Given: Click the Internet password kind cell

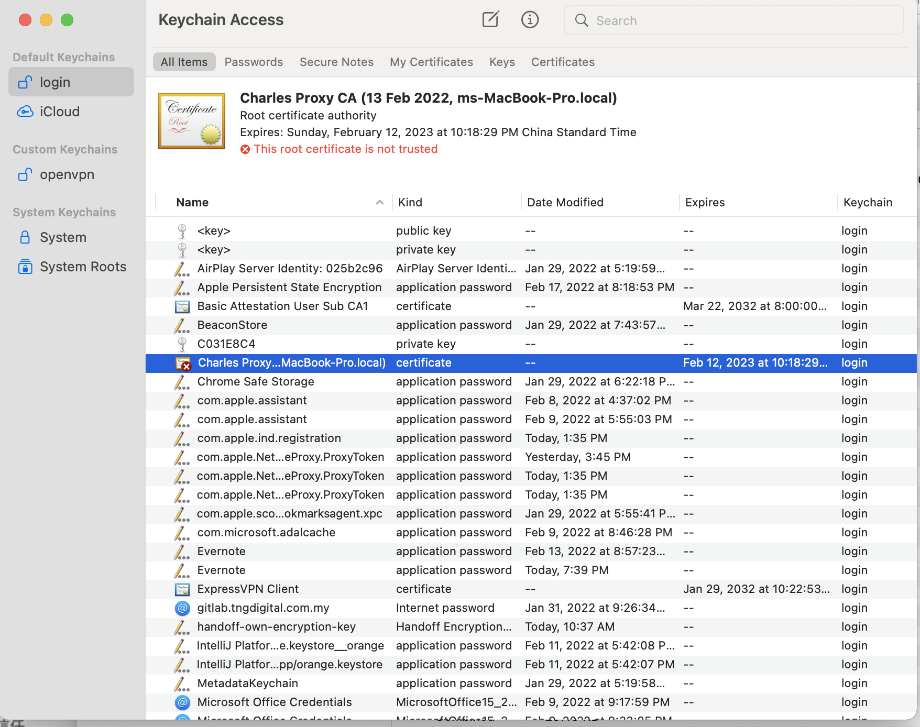Looking at the screenshot, I should click(x=445, y=608).
